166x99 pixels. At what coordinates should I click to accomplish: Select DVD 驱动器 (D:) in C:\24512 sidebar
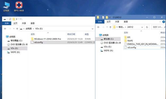110,43
